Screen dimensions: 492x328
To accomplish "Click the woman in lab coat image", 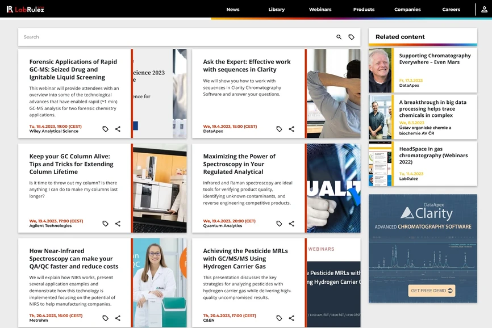I will tap(160, 283).
